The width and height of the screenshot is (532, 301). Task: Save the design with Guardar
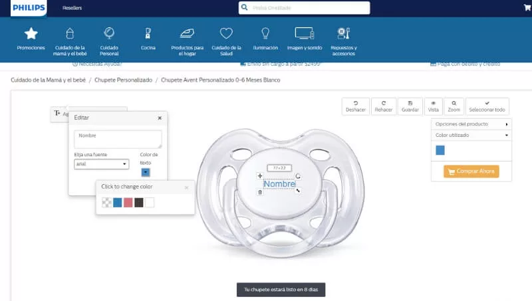(x=410, y=106)
